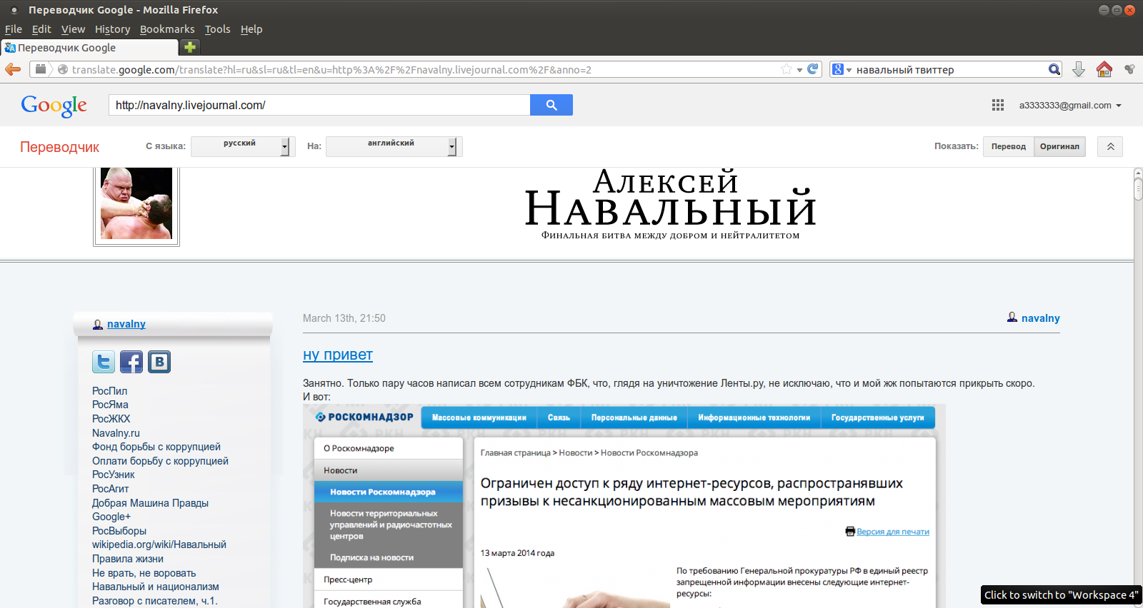This screenshot has width=1143, height=608.
Task: Open the search engine selector dropdown
Action: click(x=842, y=69)
